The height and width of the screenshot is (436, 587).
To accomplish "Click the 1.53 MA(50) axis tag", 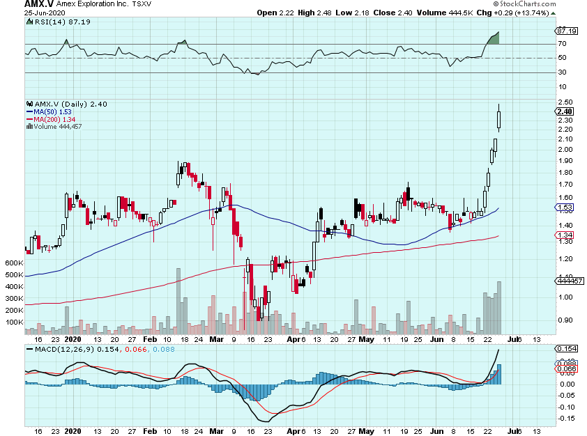I will 564,208.
